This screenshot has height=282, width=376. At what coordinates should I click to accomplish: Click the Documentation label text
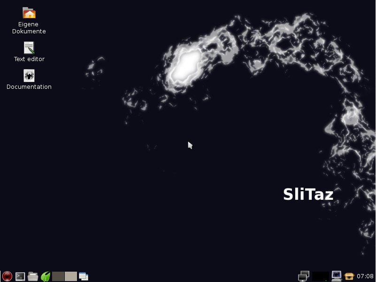click(29, 87)
